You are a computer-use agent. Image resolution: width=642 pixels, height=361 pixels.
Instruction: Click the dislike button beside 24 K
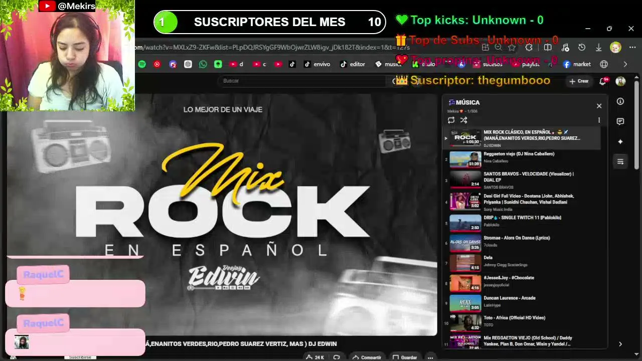[x=337, y=357]
